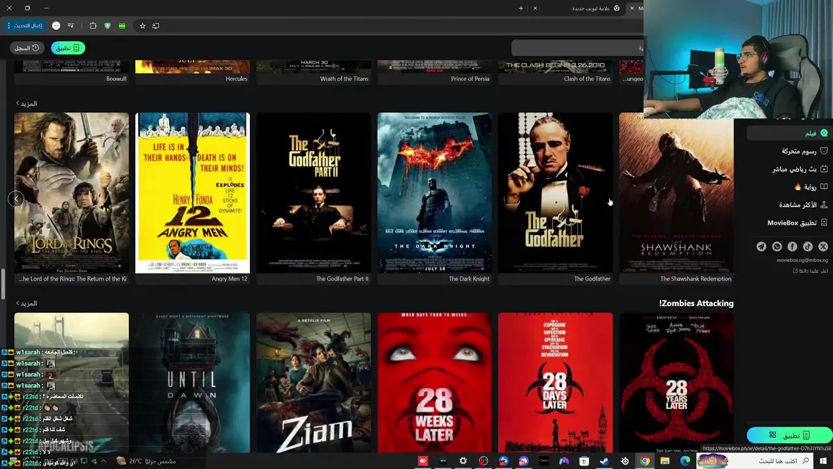This screenshot has width=833, height=469.
Task: Open the animation (رسوم متحركة) category
Action: pos(804,151)
